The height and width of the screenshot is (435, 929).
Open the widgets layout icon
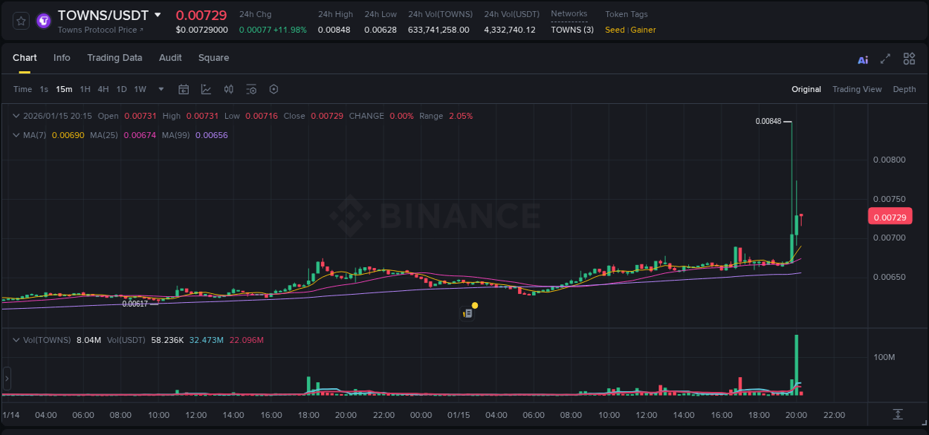point(909,58)
